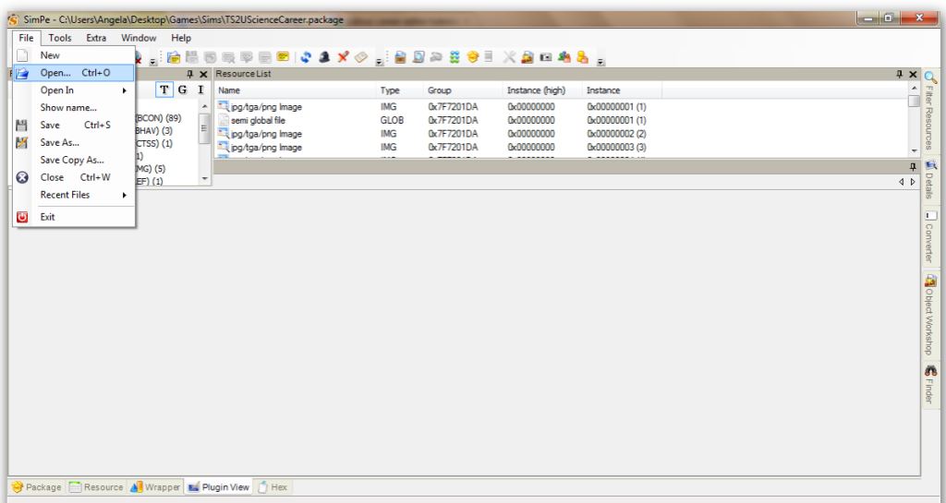This screenshot has width=946, height=503.
Task: Toggle the I instance view button
Action: click(x=200, y=90)
